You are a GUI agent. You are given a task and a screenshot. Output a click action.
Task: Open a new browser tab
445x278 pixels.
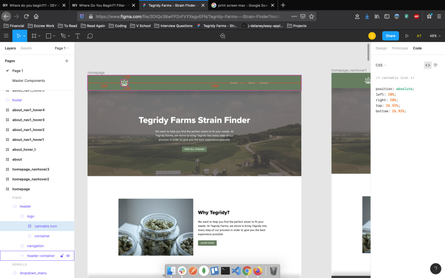(x=283, y=5)
